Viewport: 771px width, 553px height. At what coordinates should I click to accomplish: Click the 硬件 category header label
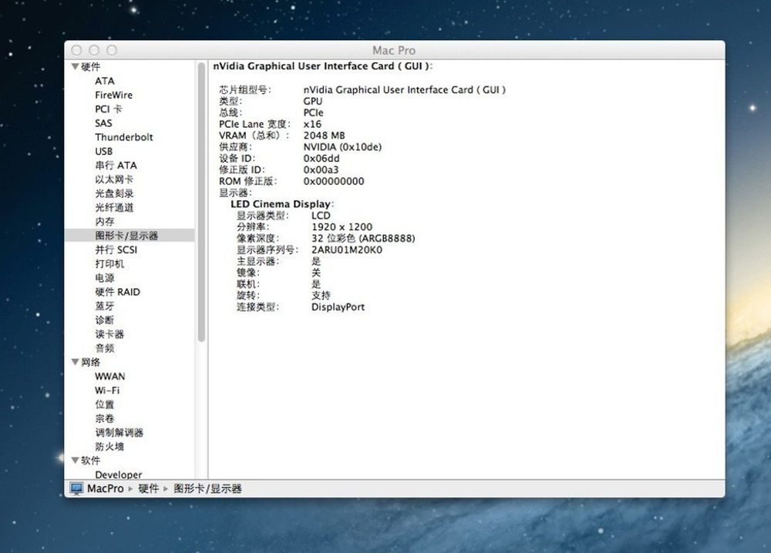[91, 67]
